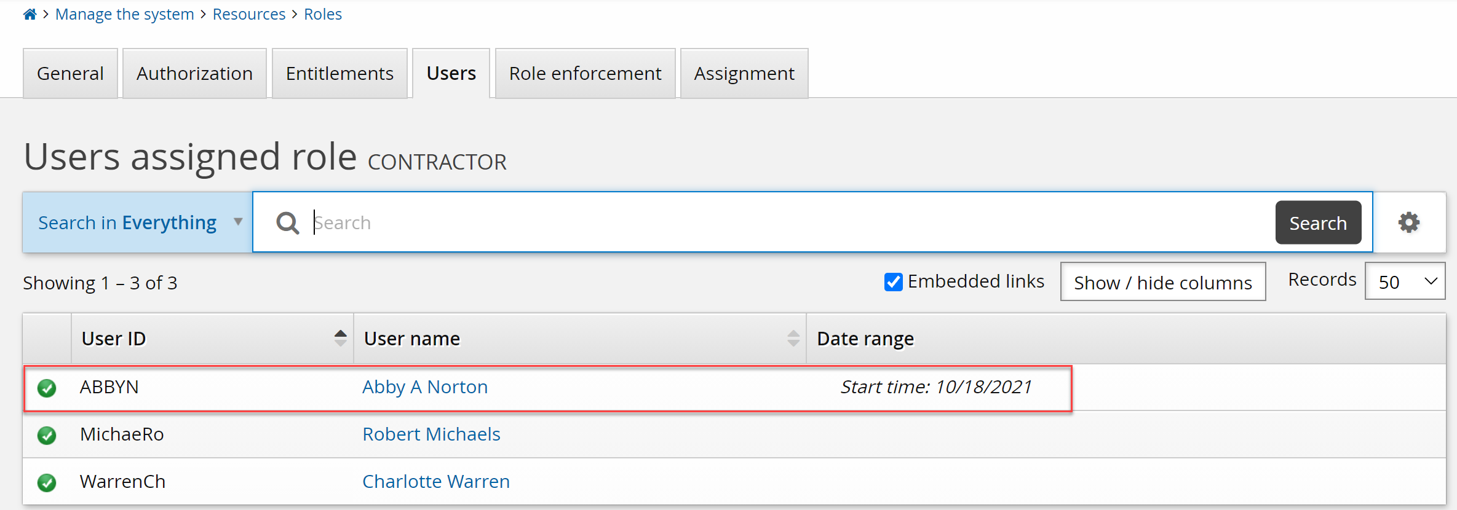Navigate to Resources breadcrumb link

pos(249,14)
